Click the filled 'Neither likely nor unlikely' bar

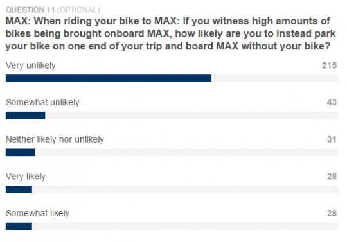coord(21,152)
